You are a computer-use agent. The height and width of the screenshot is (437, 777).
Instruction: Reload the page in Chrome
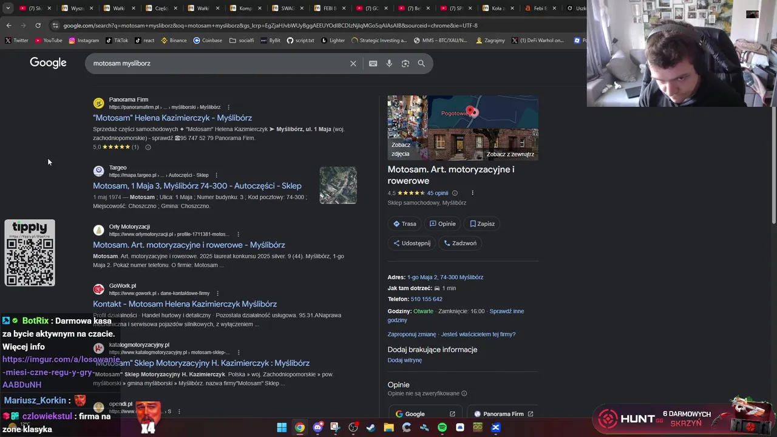pos(38,25)
